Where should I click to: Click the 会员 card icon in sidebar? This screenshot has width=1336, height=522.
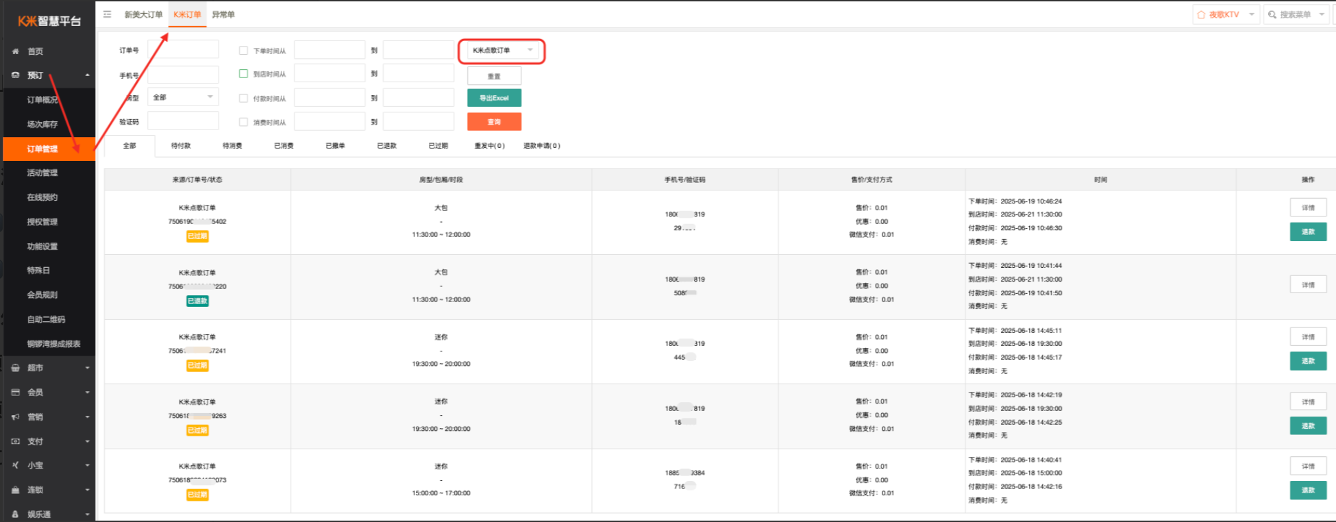point(16,393)
